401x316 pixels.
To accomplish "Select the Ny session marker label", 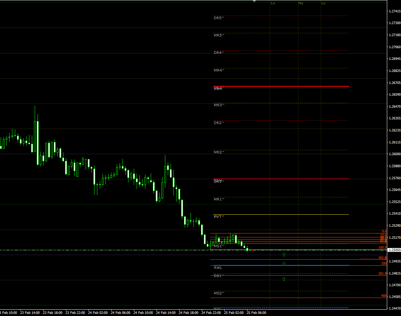I will tap(301, 3).
